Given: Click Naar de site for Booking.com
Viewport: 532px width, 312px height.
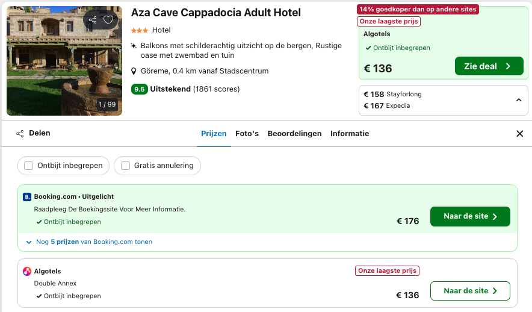Looking at the screenshot, I should click(x=470, y=217).
